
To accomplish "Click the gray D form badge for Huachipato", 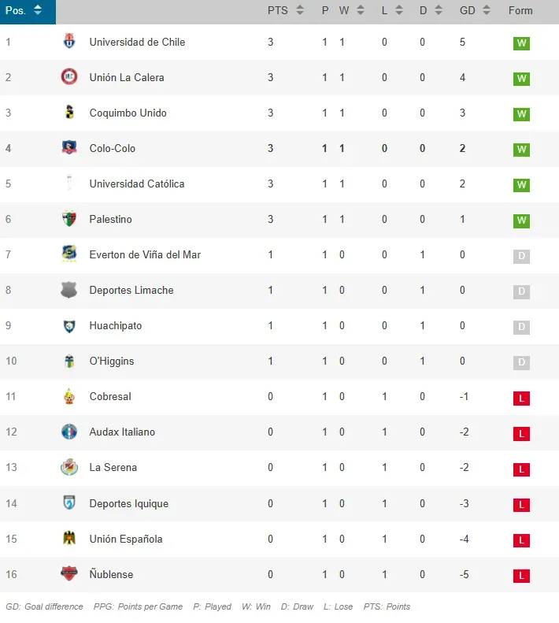I will tap(520, 327).
